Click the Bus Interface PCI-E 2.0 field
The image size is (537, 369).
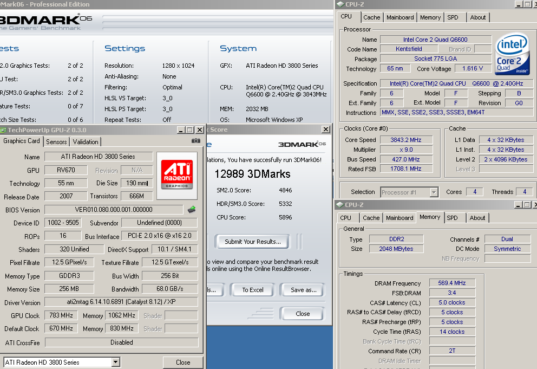click(159, 236)
